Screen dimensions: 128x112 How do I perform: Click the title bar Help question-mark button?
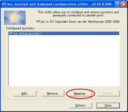click(x=118, y=4)
